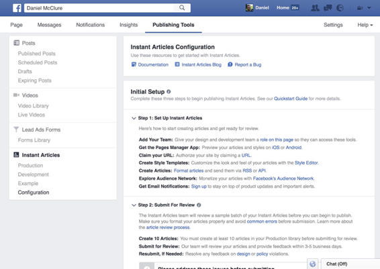Open the friend requests icon
This screenshot has height=269, width=380.
click(x=315, y=8)
